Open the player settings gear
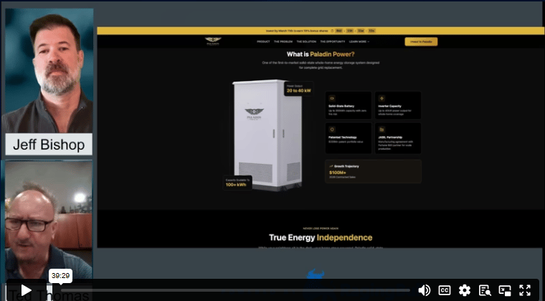This screenshot has width=545, height=301. pos(465,290)
